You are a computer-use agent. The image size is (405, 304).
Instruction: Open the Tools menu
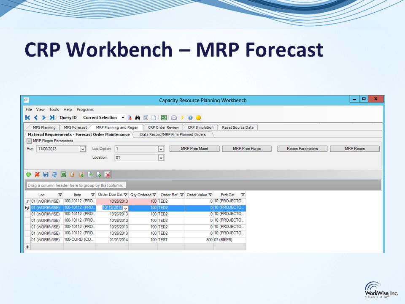[x=54, y=109]
